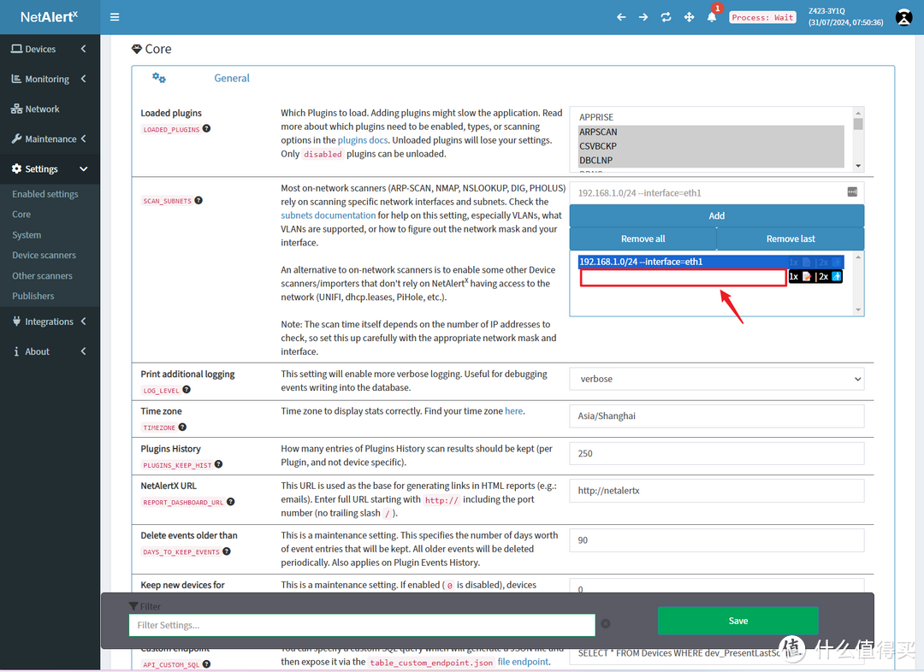Viewport: 924px width, 672px height.
Task: Click the fullscreen move icon in header
Action: pyautogui.click(x=689, y=17)
